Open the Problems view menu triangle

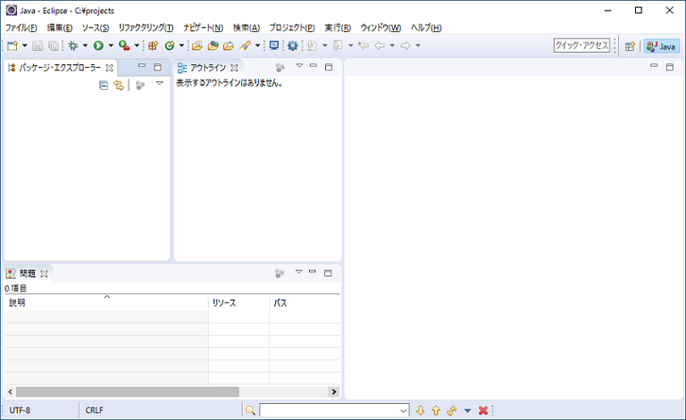pyautogui.click(x=299, y=272)
